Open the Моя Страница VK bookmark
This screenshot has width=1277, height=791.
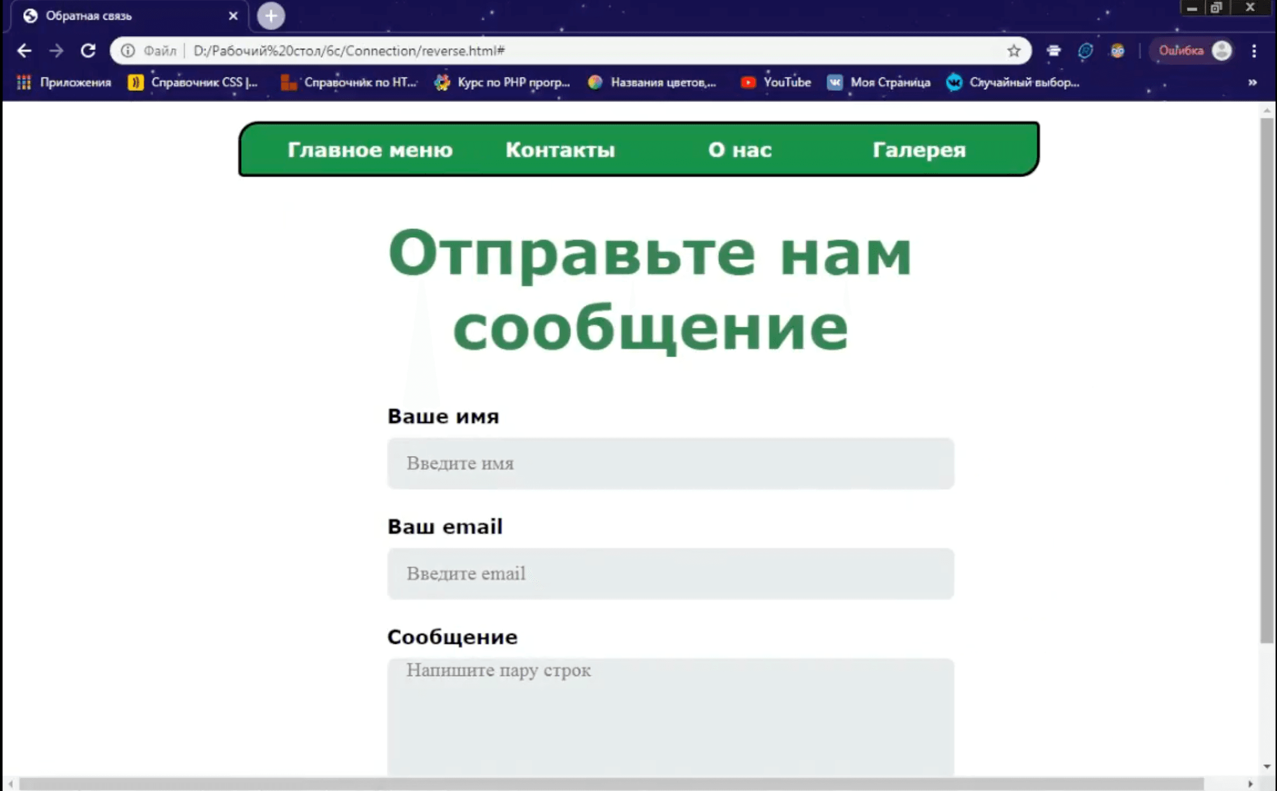pos(879,82)
